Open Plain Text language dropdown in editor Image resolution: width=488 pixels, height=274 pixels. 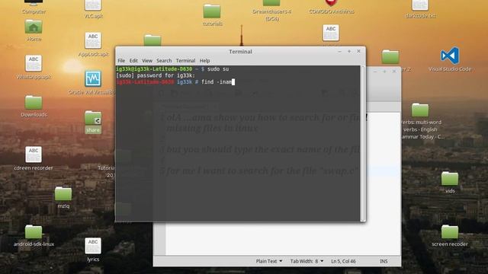tap(269, 261)
